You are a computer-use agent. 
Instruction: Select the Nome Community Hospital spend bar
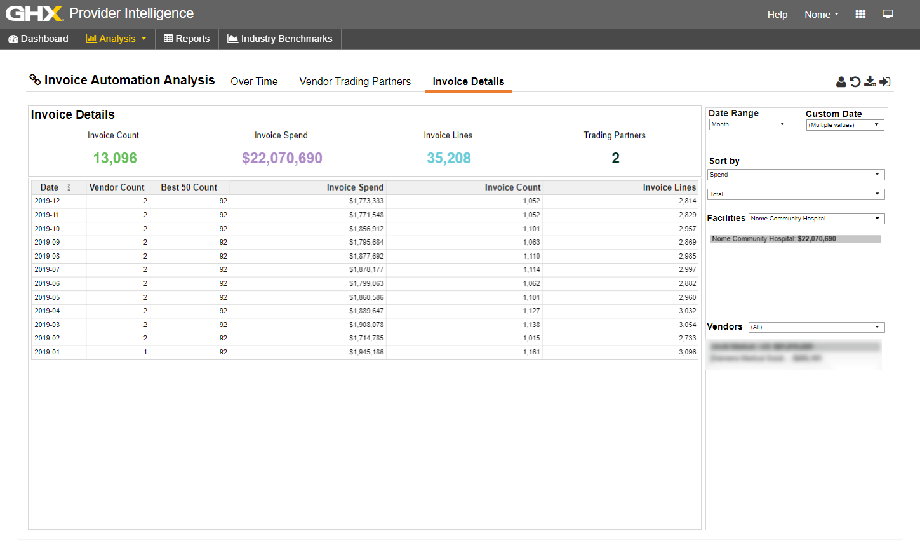click(795, 239)
